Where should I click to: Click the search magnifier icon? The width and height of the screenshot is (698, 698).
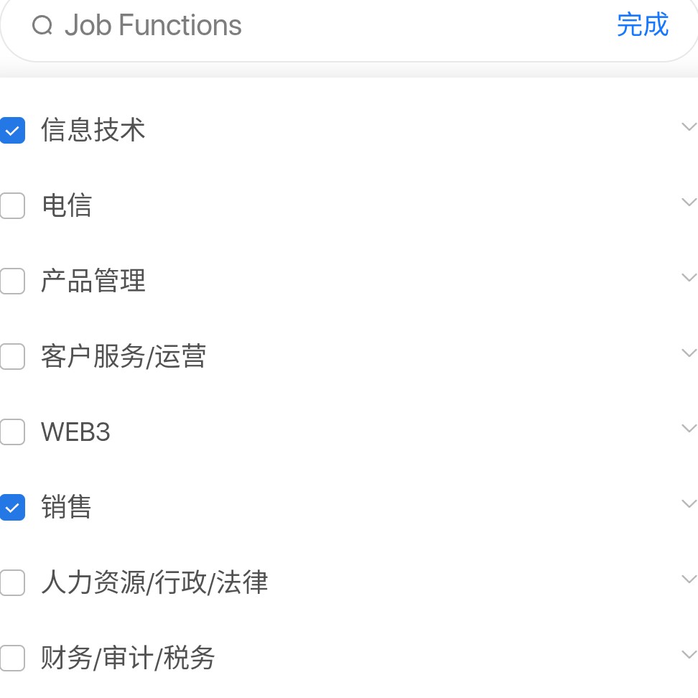pos(42,25)
